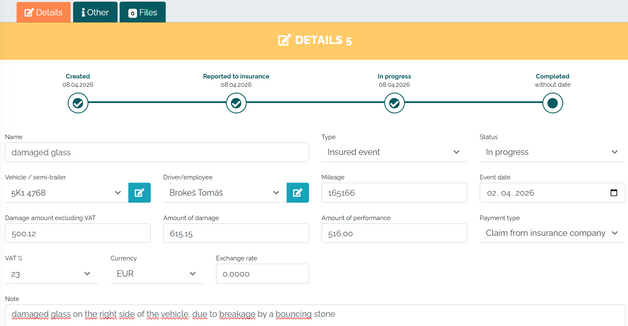Edit the Damage amount excluding VAT field
This screenshot has width=628, height=326.
(78, 233)
